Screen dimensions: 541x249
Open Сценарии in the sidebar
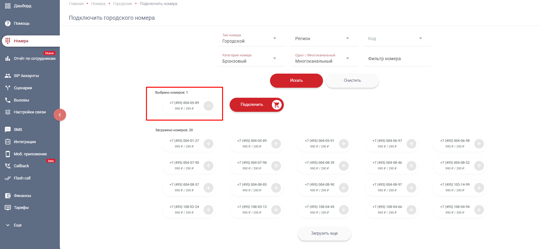click(x=23, y=88)
